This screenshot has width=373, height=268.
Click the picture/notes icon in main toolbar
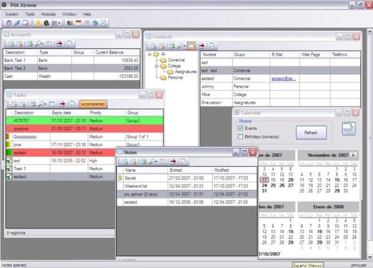(x=87, y=23)
